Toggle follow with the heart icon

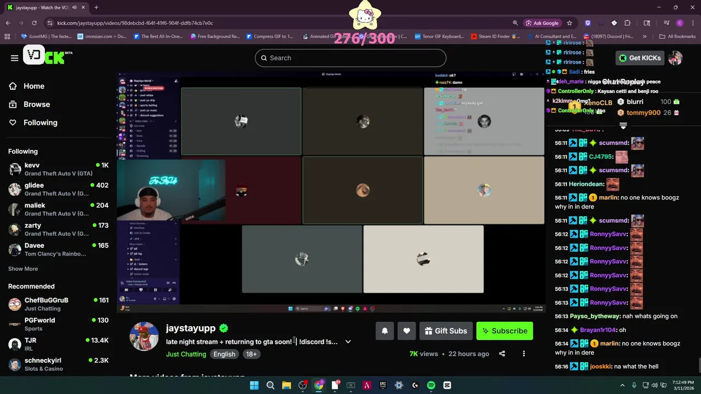pyautogui.click(x=406, y=331)
